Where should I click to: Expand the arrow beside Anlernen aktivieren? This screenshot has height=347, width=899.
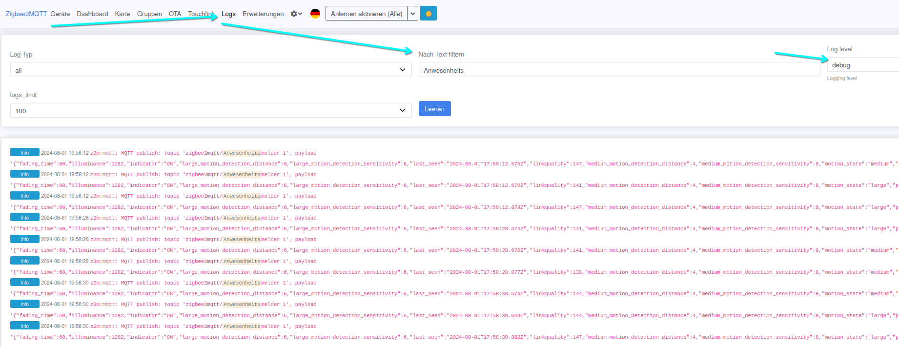coord(413,14)
